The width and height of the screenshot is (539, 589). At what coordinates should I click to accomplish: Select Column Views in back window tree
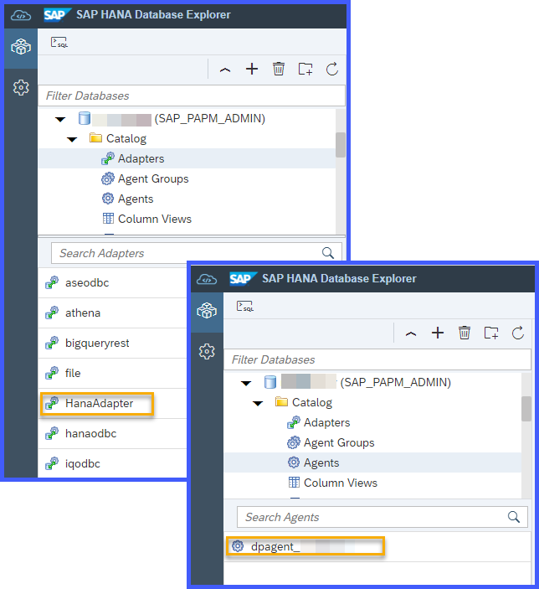(x=187, y=219)
